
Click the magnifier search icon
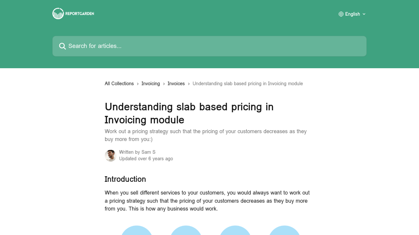coord(63,46)
